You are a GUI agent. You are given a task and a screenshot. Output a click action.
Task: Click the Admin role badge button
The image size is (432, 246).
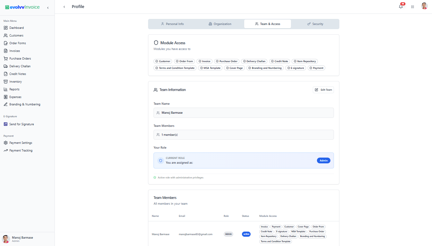[x=324, y=160]
